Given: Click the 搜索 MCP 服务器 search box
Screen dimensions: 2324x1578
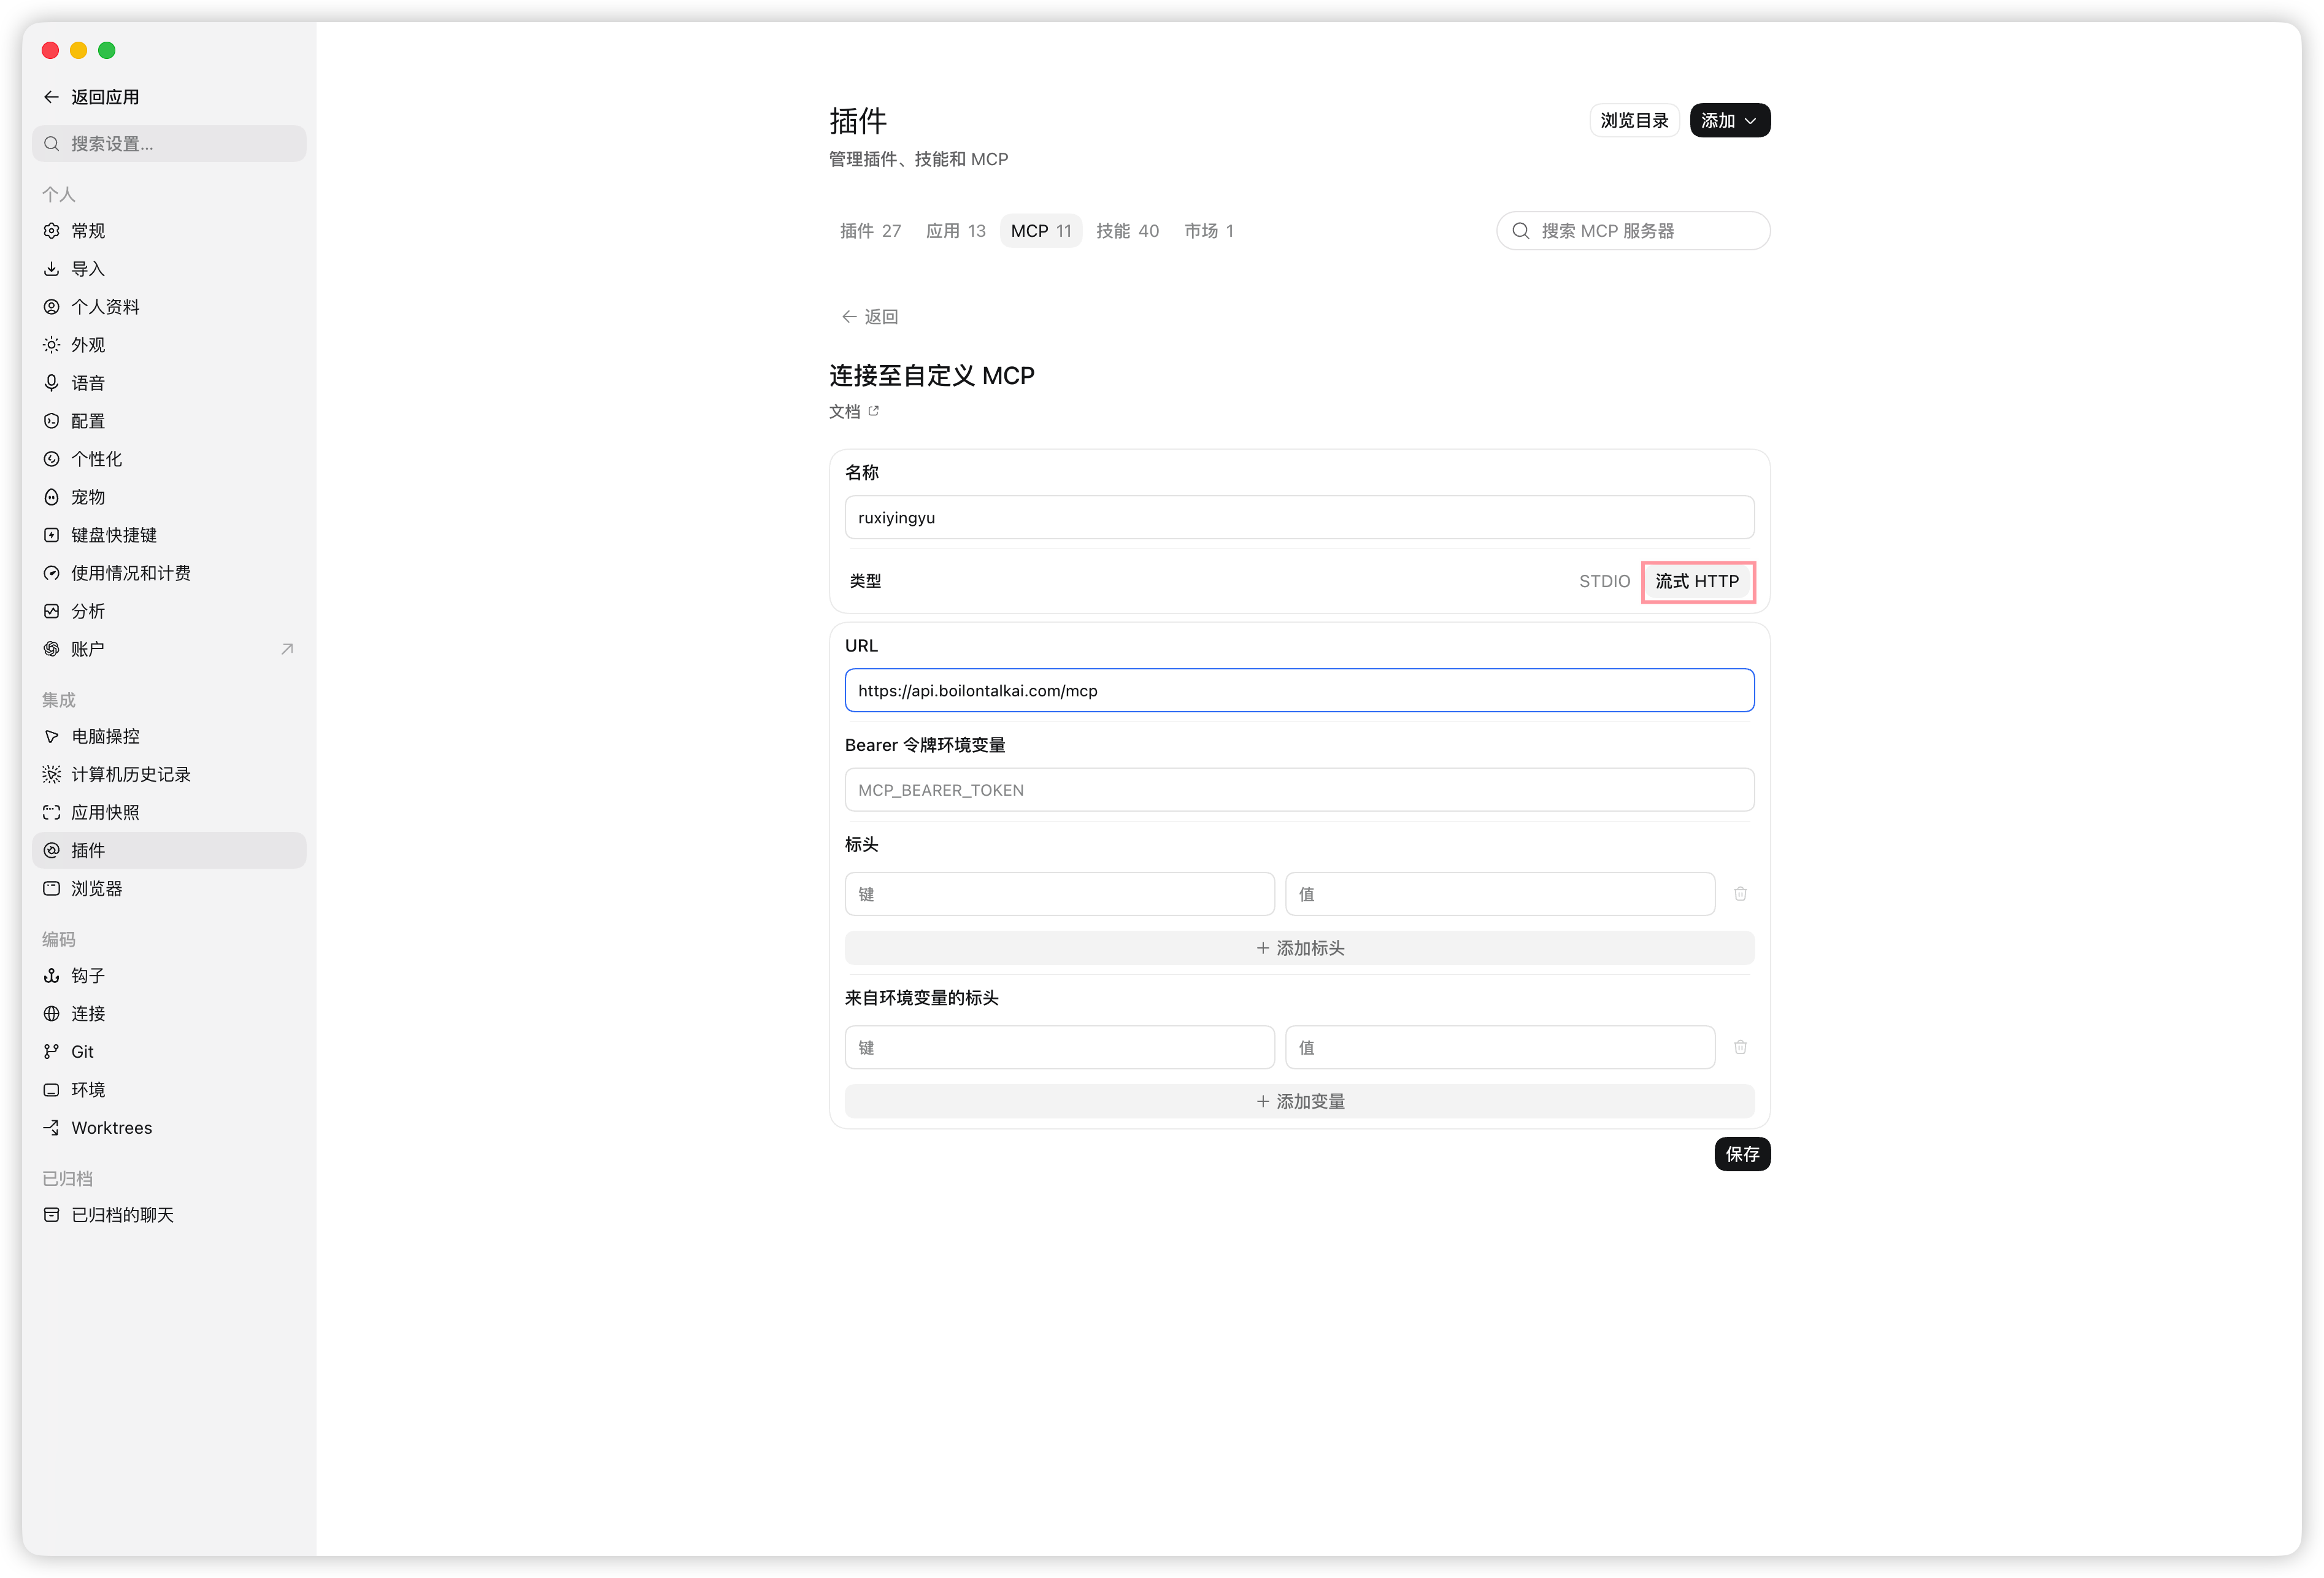Looking at the screenshot, I should click(1633, 231).
